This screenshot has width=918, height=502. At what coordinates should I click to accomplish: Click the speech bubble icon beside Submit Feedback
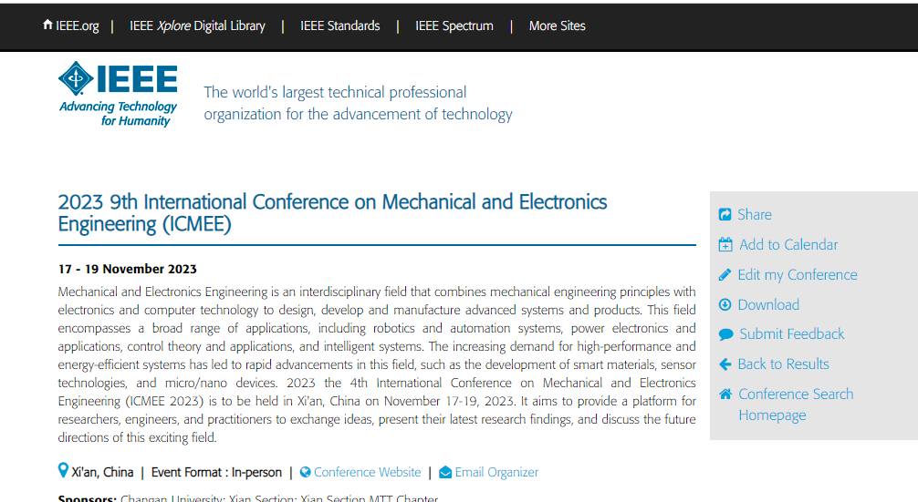click(x=725, y=334)
